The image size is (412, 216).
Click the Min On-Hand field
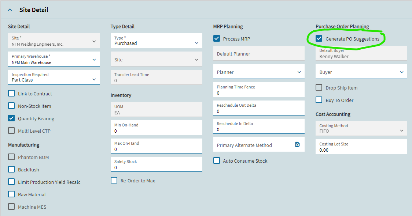click(x=157, y=128)
